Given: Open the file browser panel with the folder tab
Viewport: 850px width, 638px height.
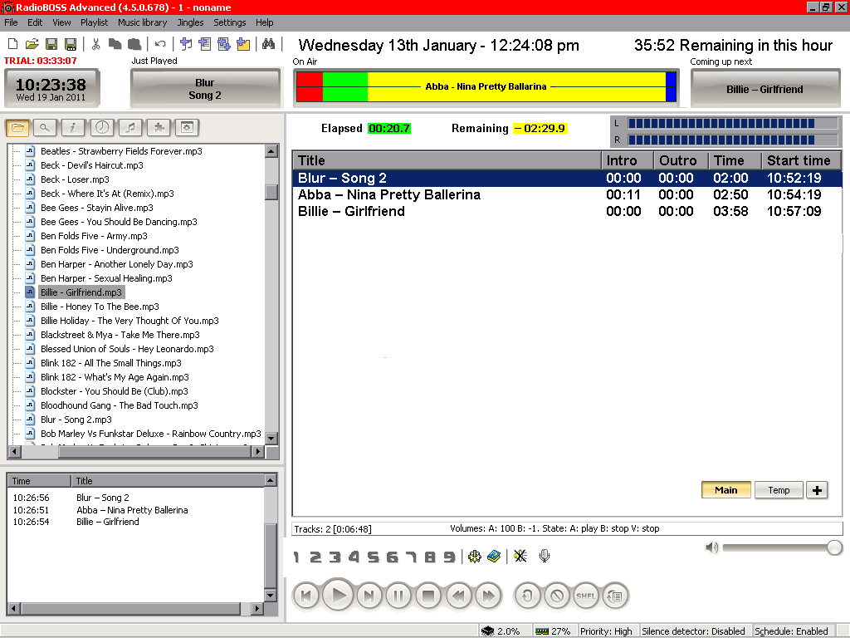Looking at the screenshot, I should [x=17, y=127].
